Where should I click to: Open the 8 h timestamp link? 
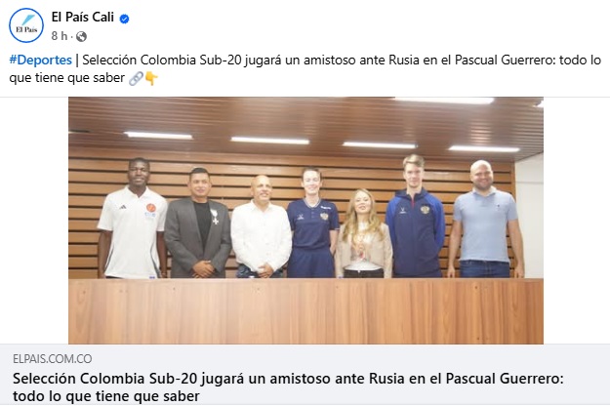(x=60, y=36)
